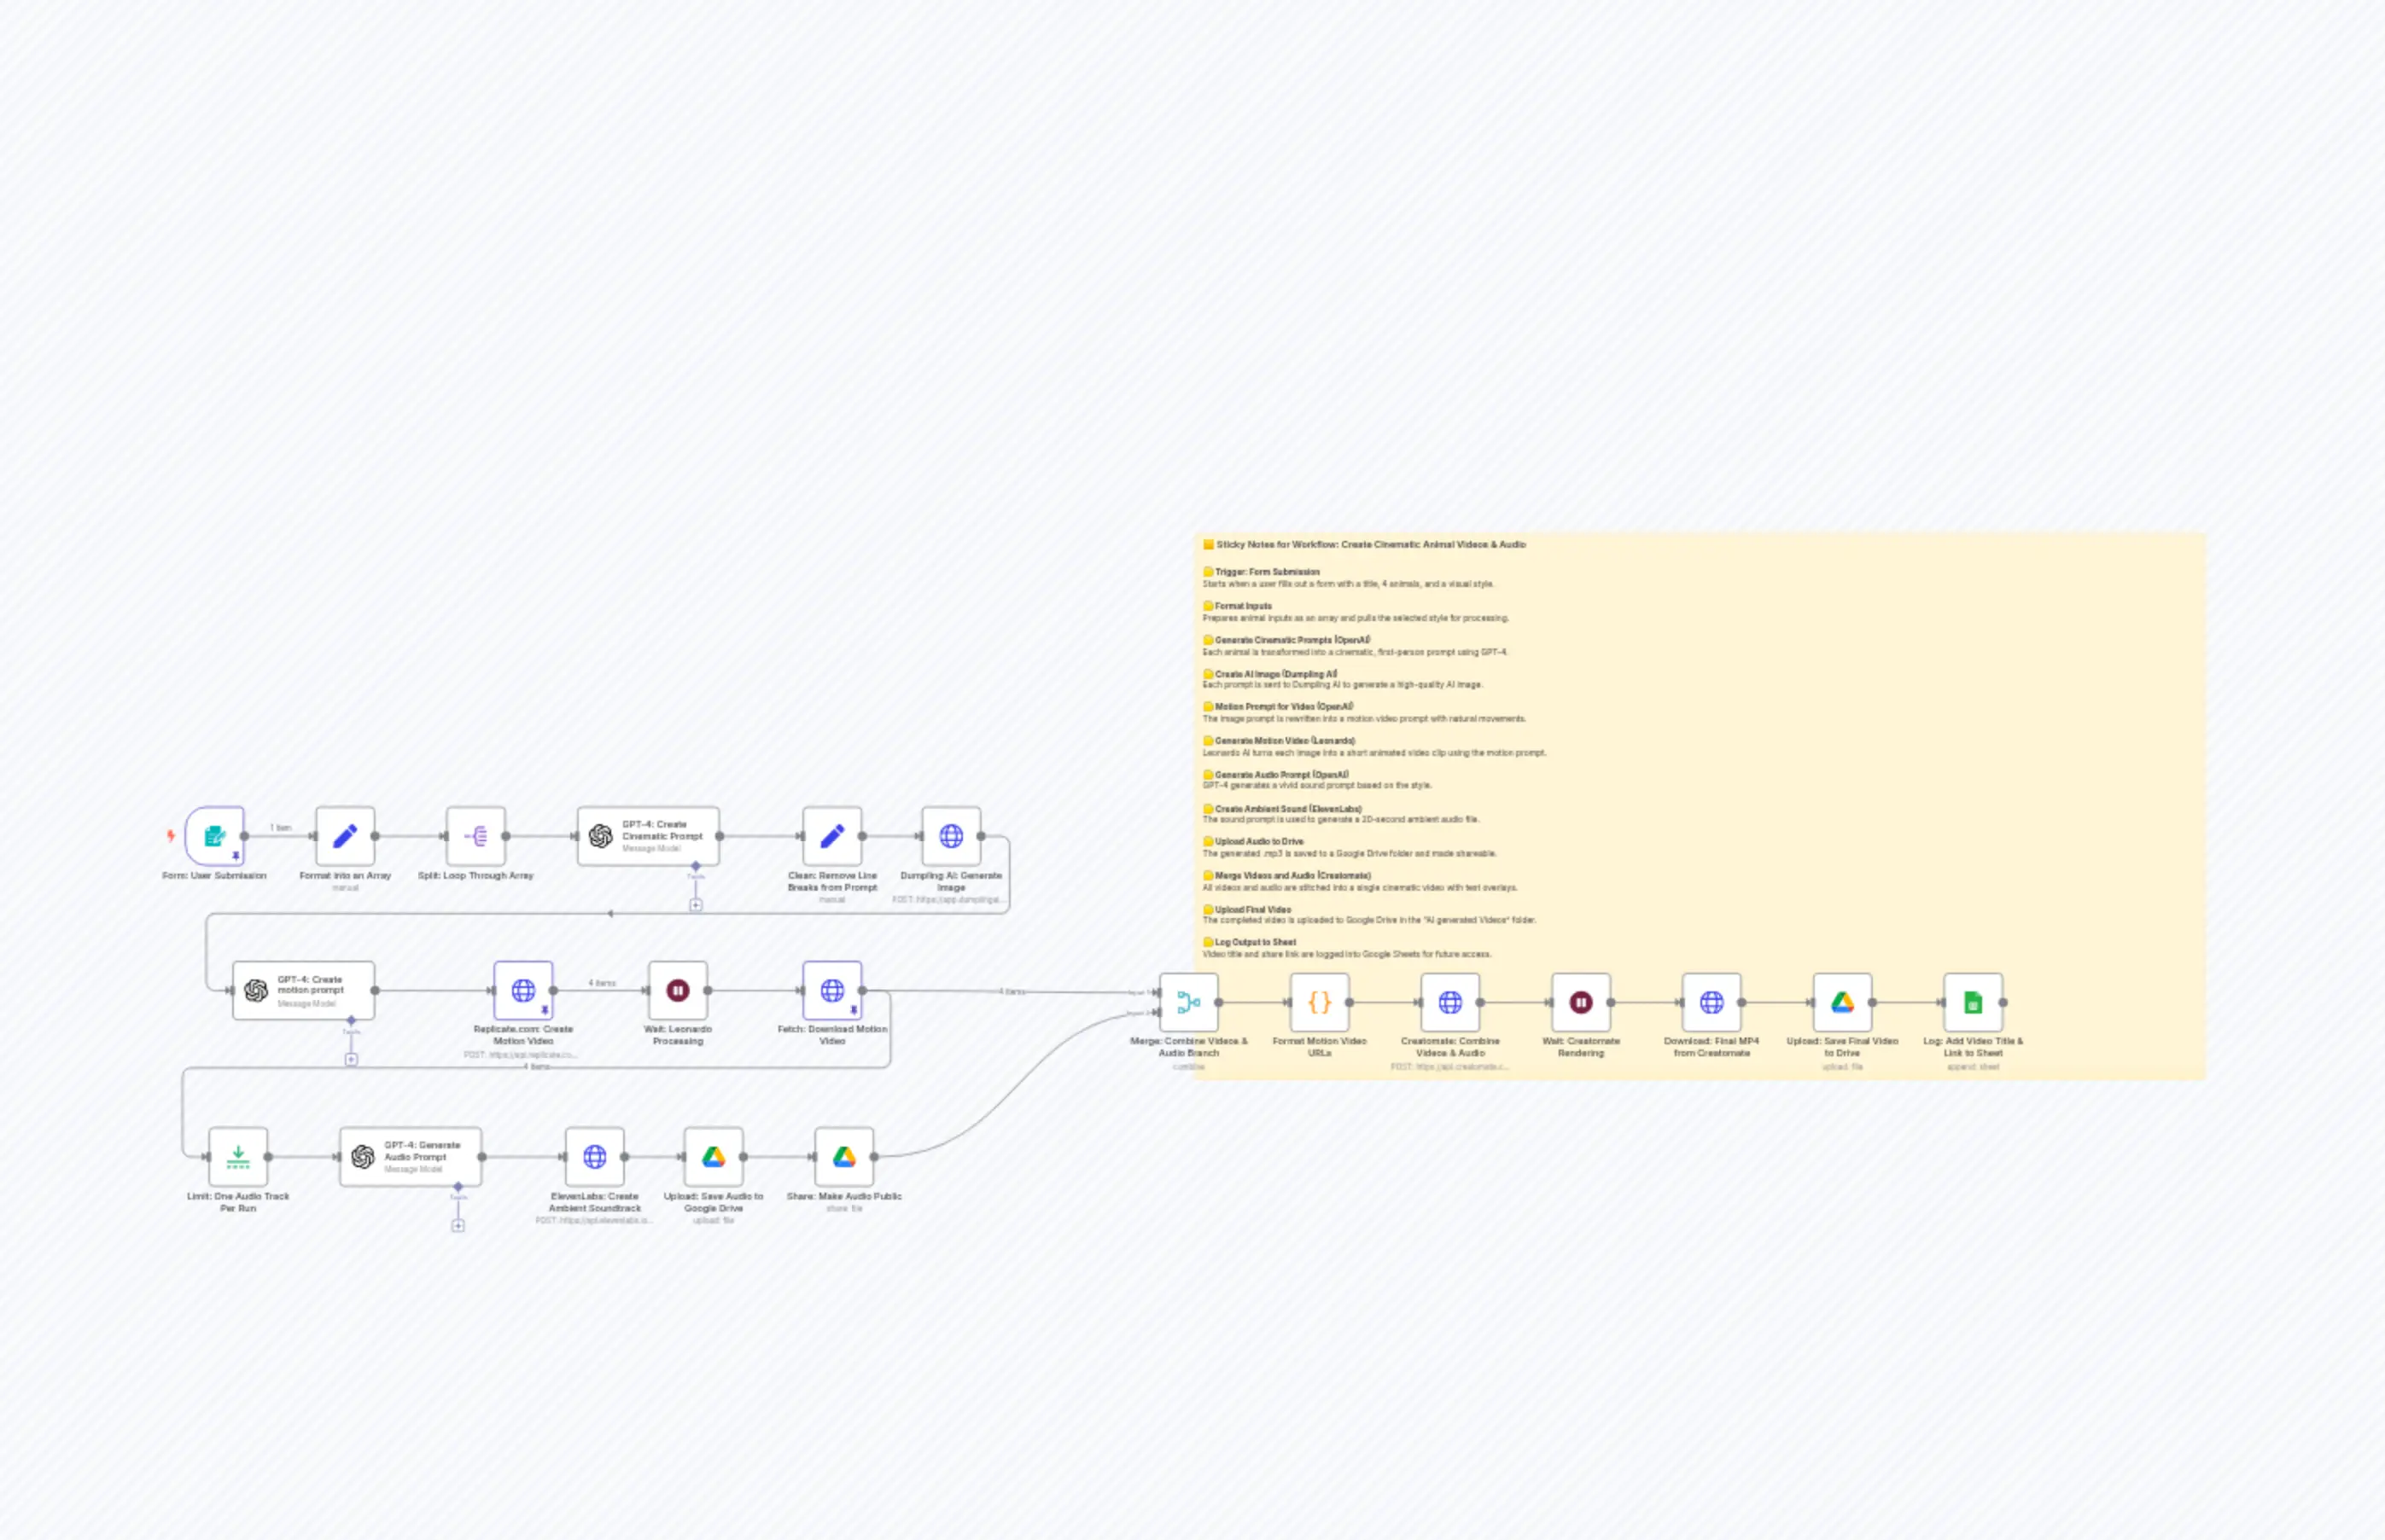The width and height of the screenshot is (2385, 1540).
Task: Open the Merge: Combine Videos & Audio Branch node
Action: [1189, 1002]
